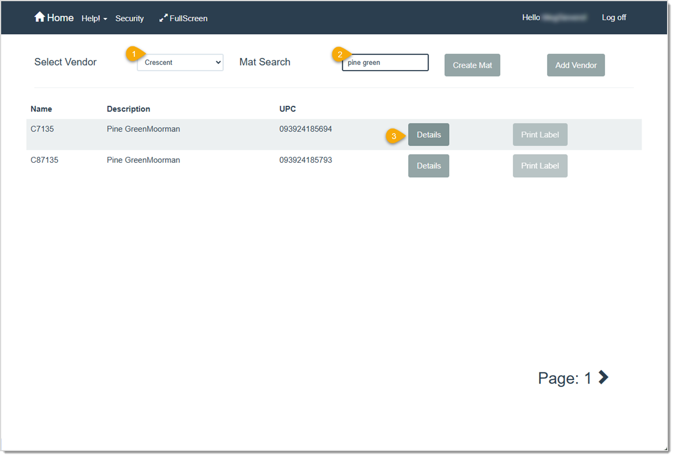Click the Create Mat button
Viewport: 674px width, 457px height.
pyautogui.click(x=472, y=65)
